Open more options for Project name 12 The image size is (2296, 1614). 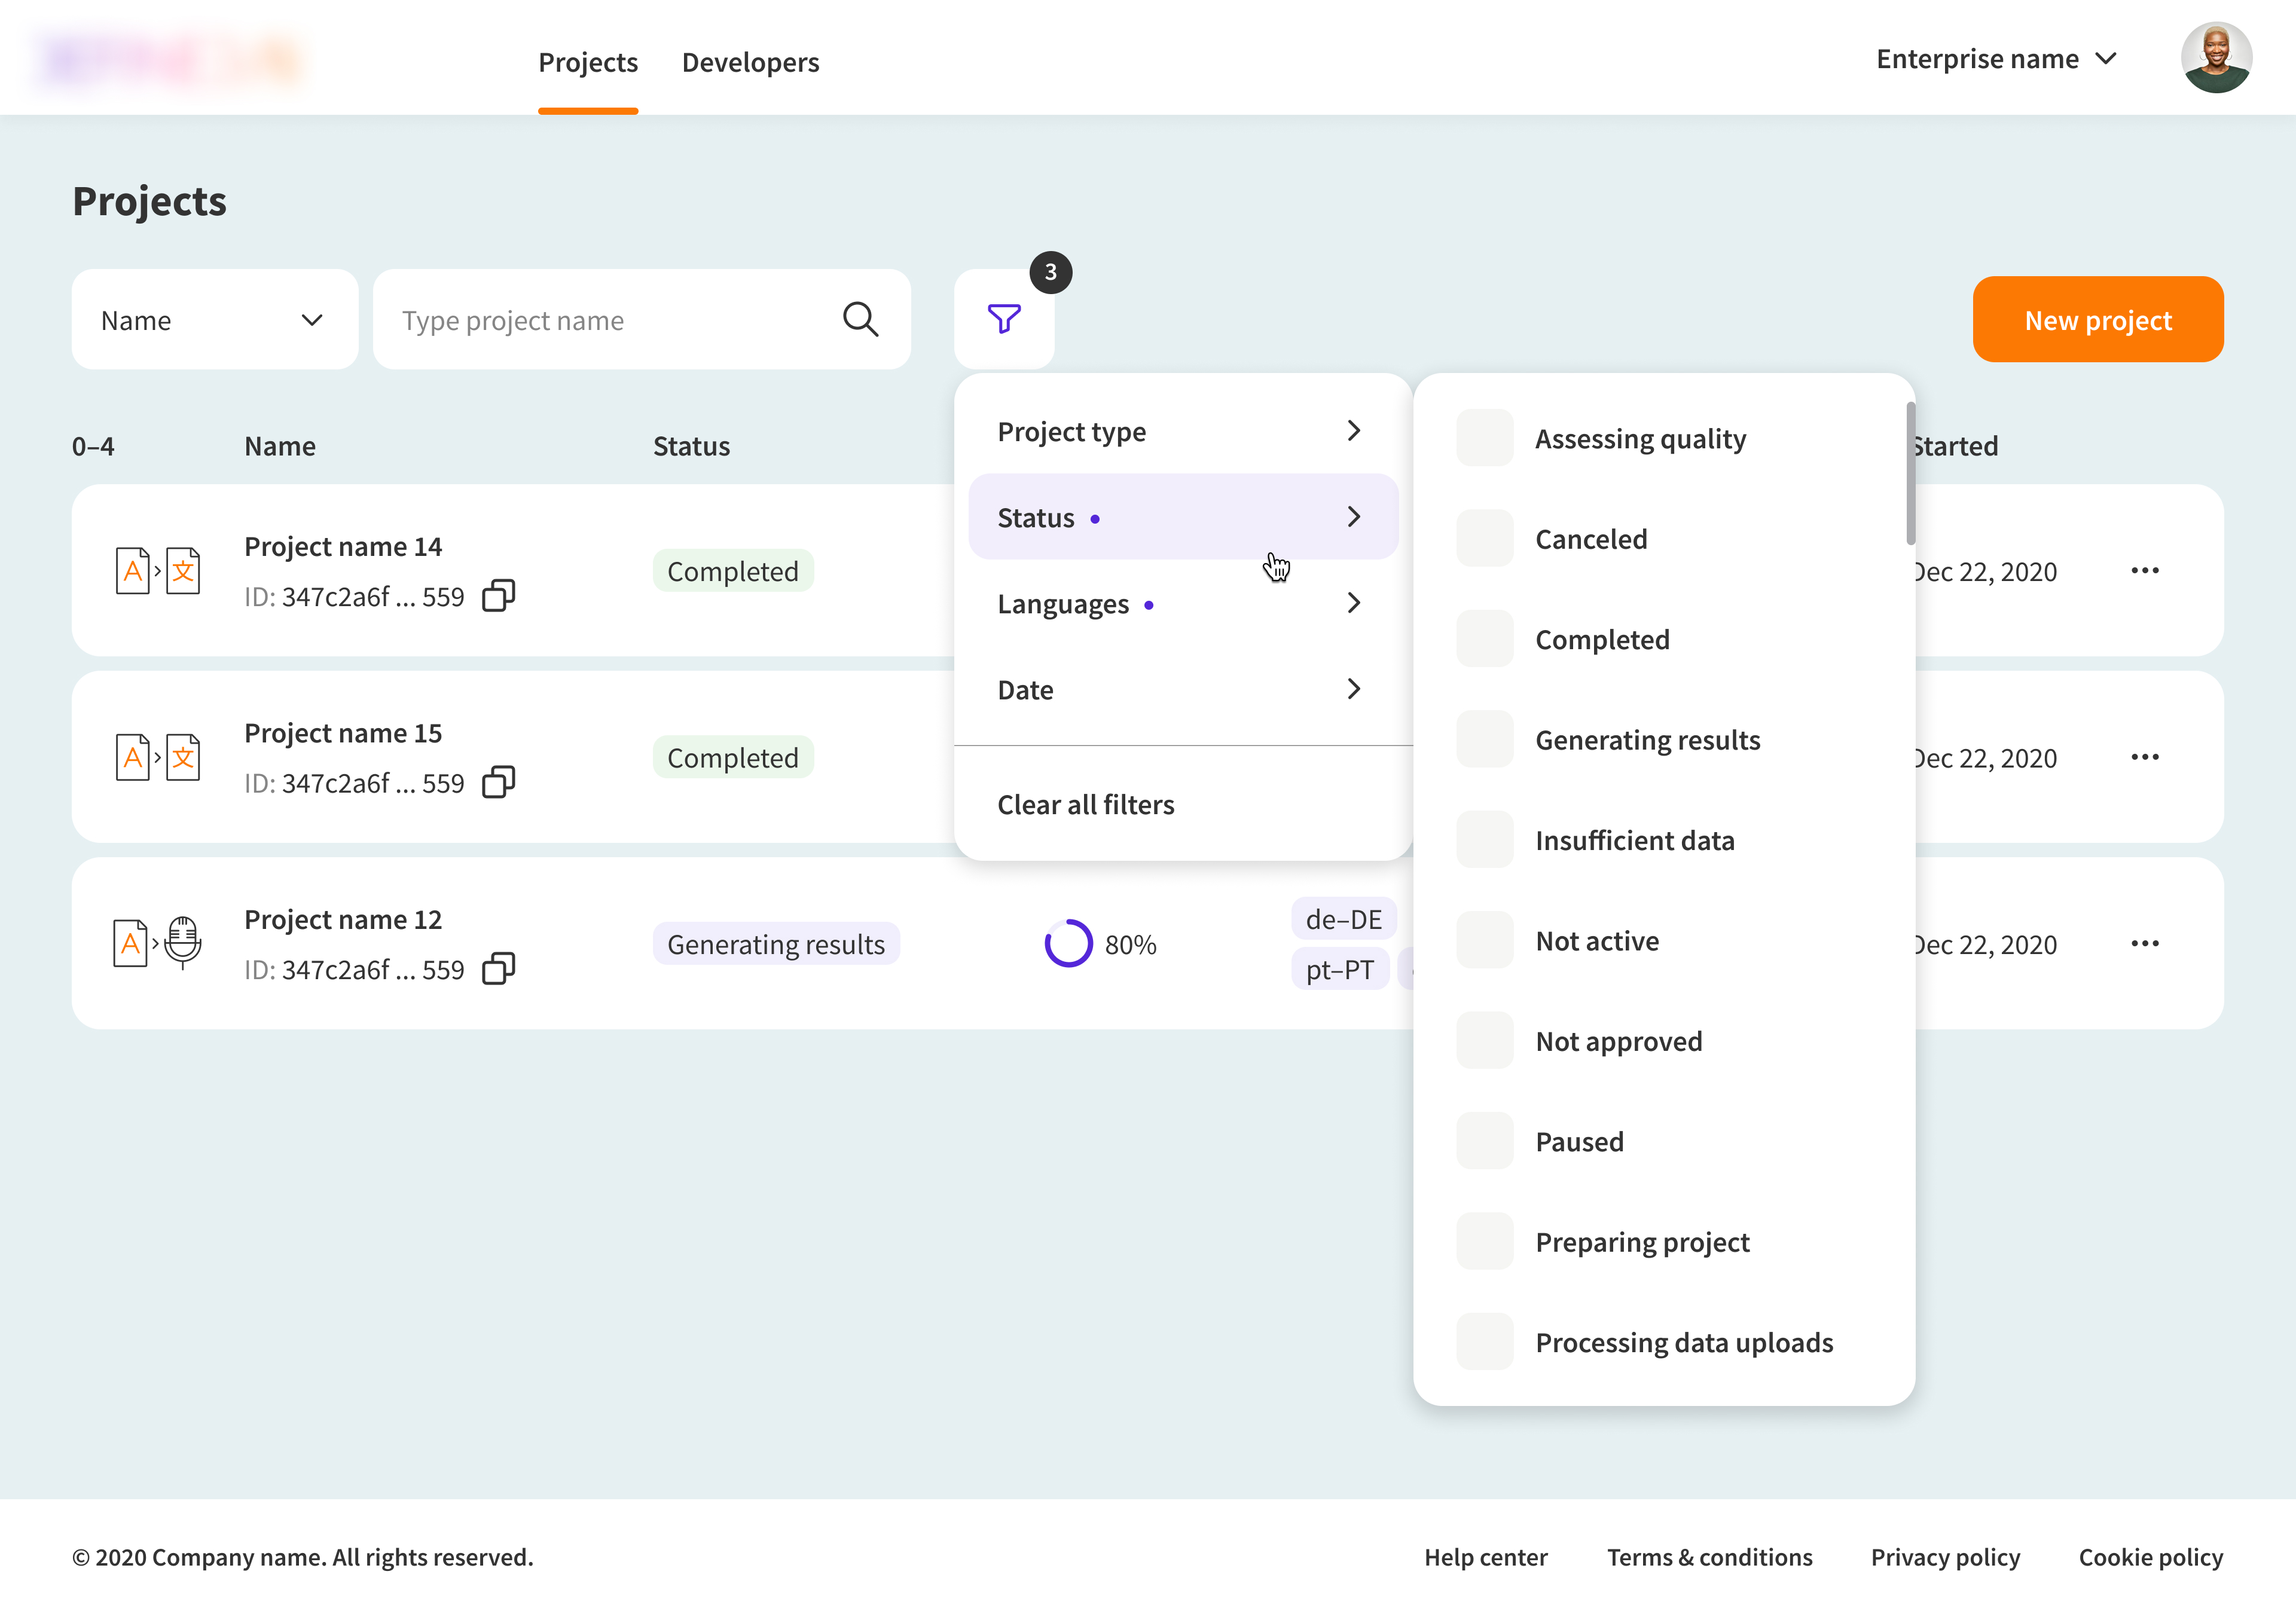[x=2144, y=944]
